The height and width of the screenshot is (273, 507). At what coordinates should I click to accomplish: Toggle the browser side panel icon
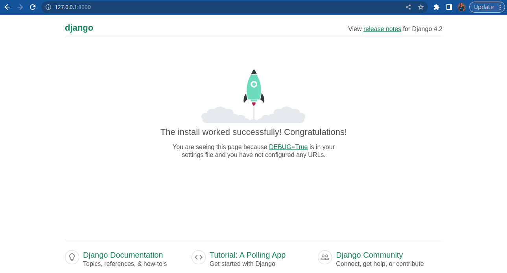click(x=449, y=7)
